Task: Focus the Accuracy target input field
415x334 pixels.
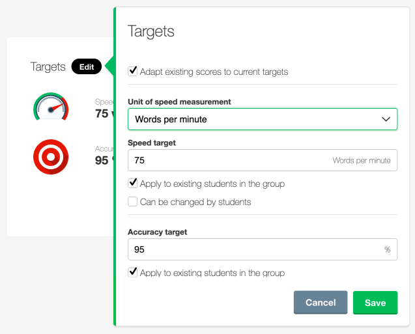Action: (x=254, y=249)
